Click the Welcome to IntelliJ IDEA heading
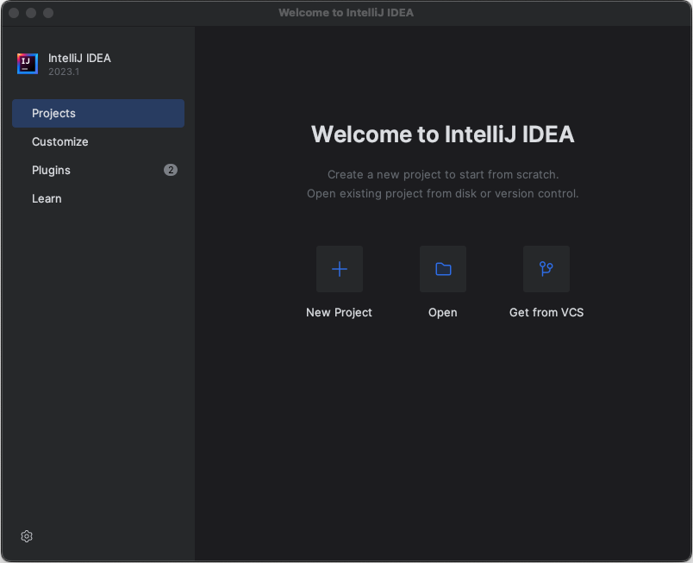The width and height of the screenshot is (693, 563). coord(443,134)
